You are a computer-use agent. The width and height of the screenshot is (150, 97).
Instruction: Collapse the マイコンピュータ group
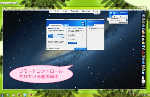point(88,27)
